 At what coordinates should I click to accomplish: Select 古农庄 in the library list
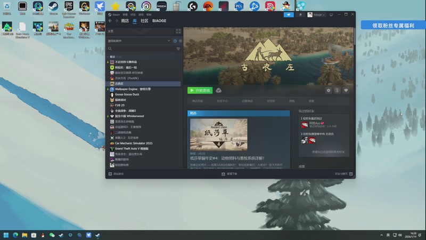click(x=143, y=84)
